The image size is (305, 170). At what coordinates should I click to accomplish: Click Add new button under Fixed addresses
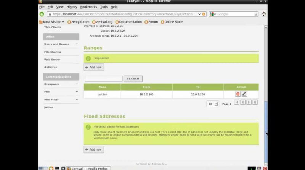[x=94, y=149]
